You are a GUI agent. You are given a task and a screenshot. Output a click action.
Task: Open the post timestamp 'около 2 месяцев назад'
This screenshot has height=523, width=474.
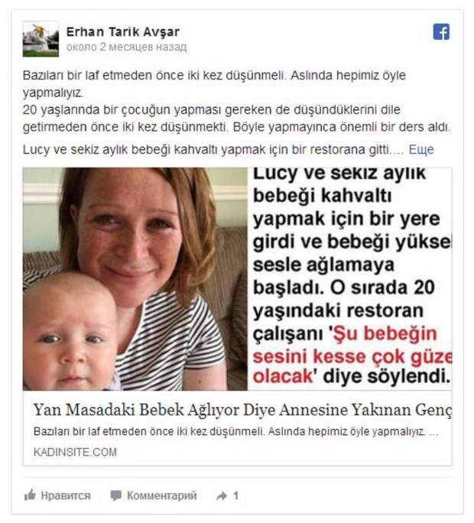126,47
